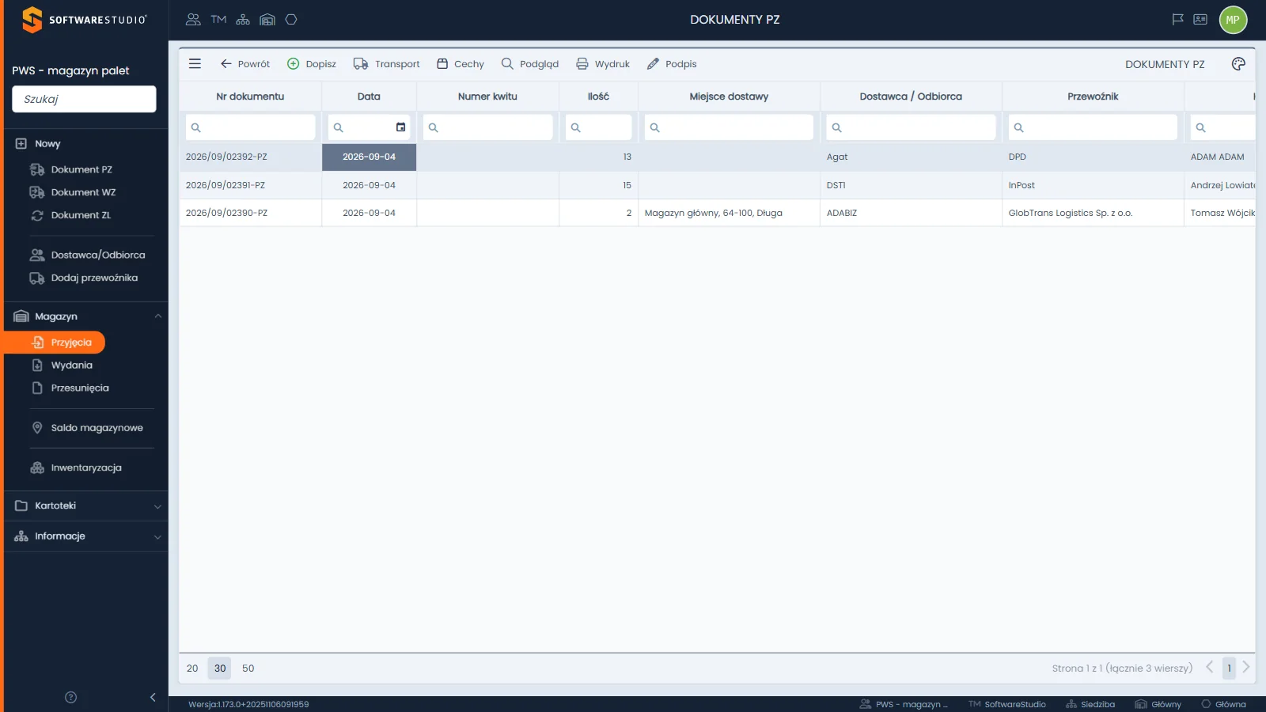Click Podgląd to preview the document

click(x=529, y=64)
